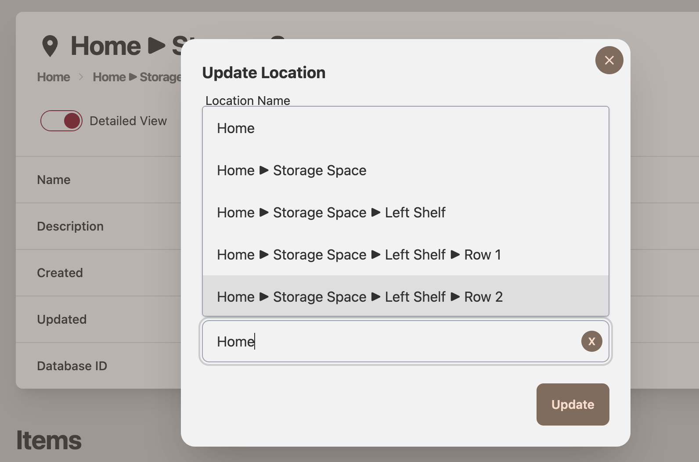Select the Left Shelf Row 1 option
699x462 pixels.
359,255
